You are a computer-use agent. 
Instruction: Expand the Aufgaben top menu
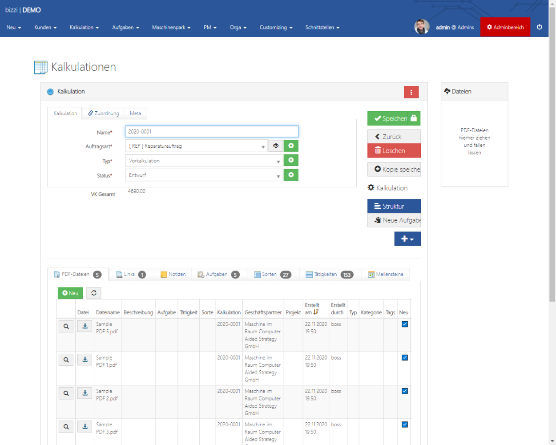(x=125, y=27)
